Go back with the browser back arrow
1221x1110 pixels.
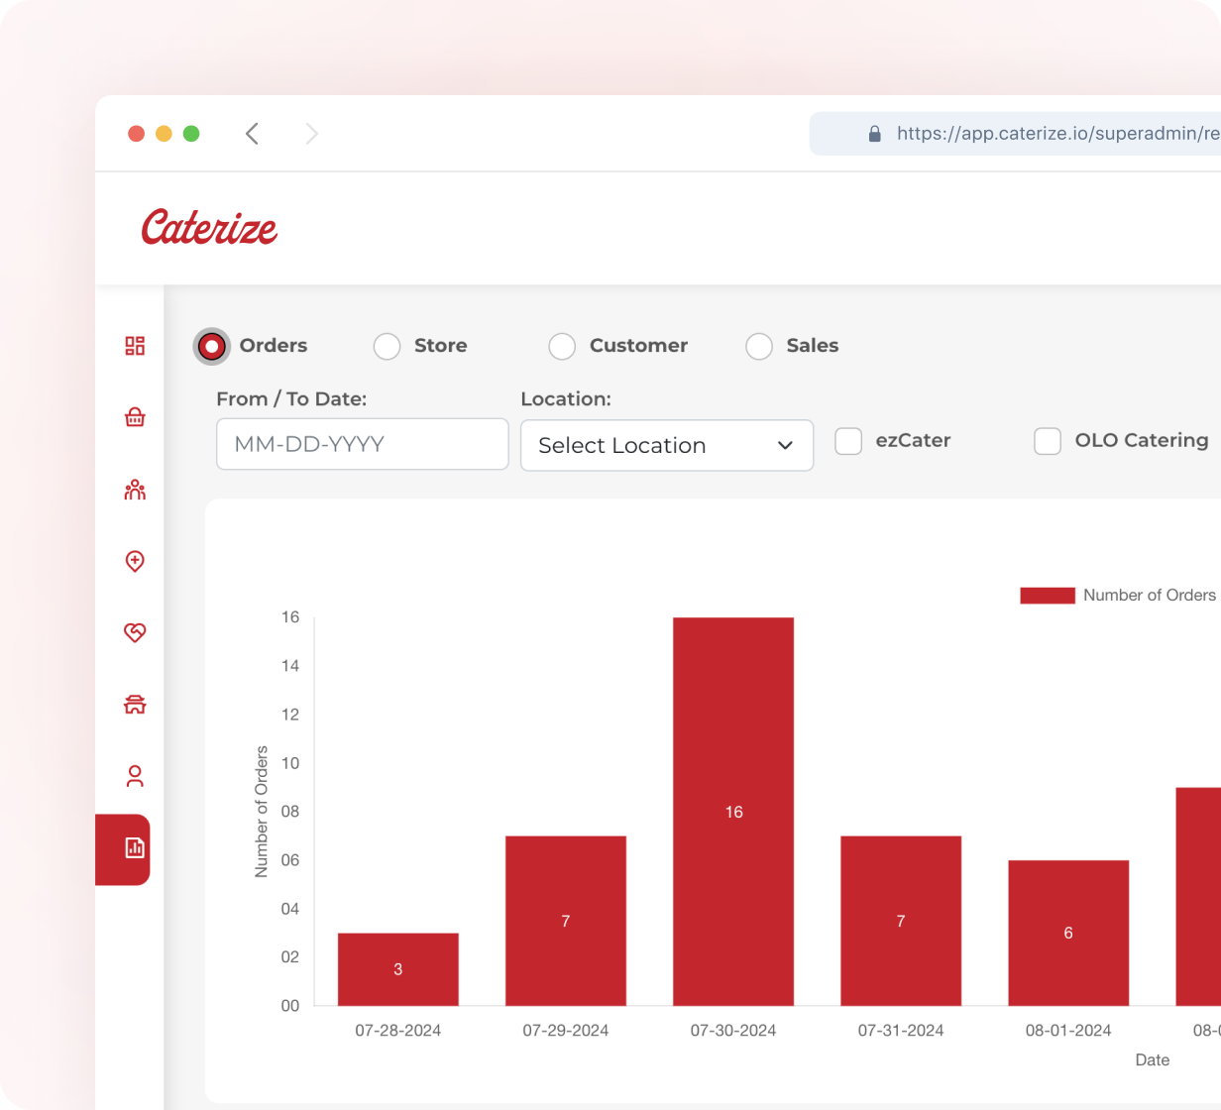(x=253, y=134)
